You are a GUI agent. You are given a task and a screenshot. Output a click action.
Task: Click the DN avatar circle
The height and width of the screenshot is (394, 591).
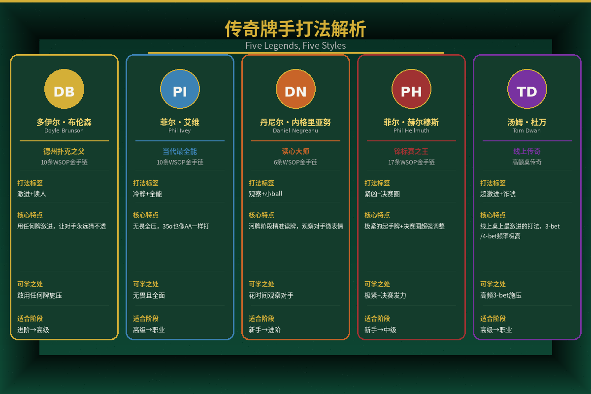click(295, 89)
